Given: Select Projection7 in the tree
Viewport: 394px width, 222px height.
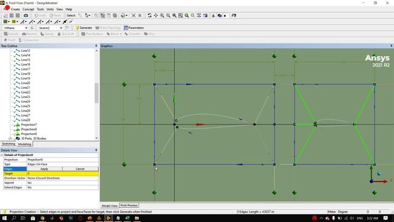Looking at the screenshot, I should click(x=29, y=125).
